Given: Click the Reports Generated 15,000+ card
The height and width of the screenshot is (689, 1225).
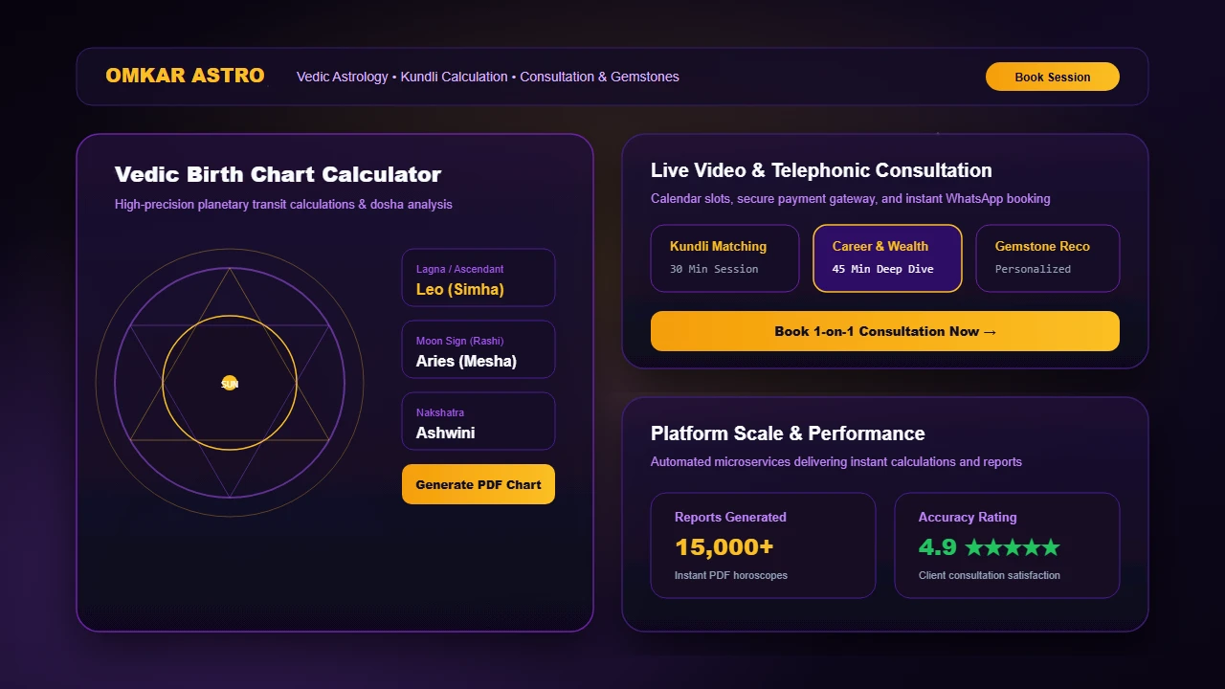Looking at the screenshot, I should click(763, 545).
